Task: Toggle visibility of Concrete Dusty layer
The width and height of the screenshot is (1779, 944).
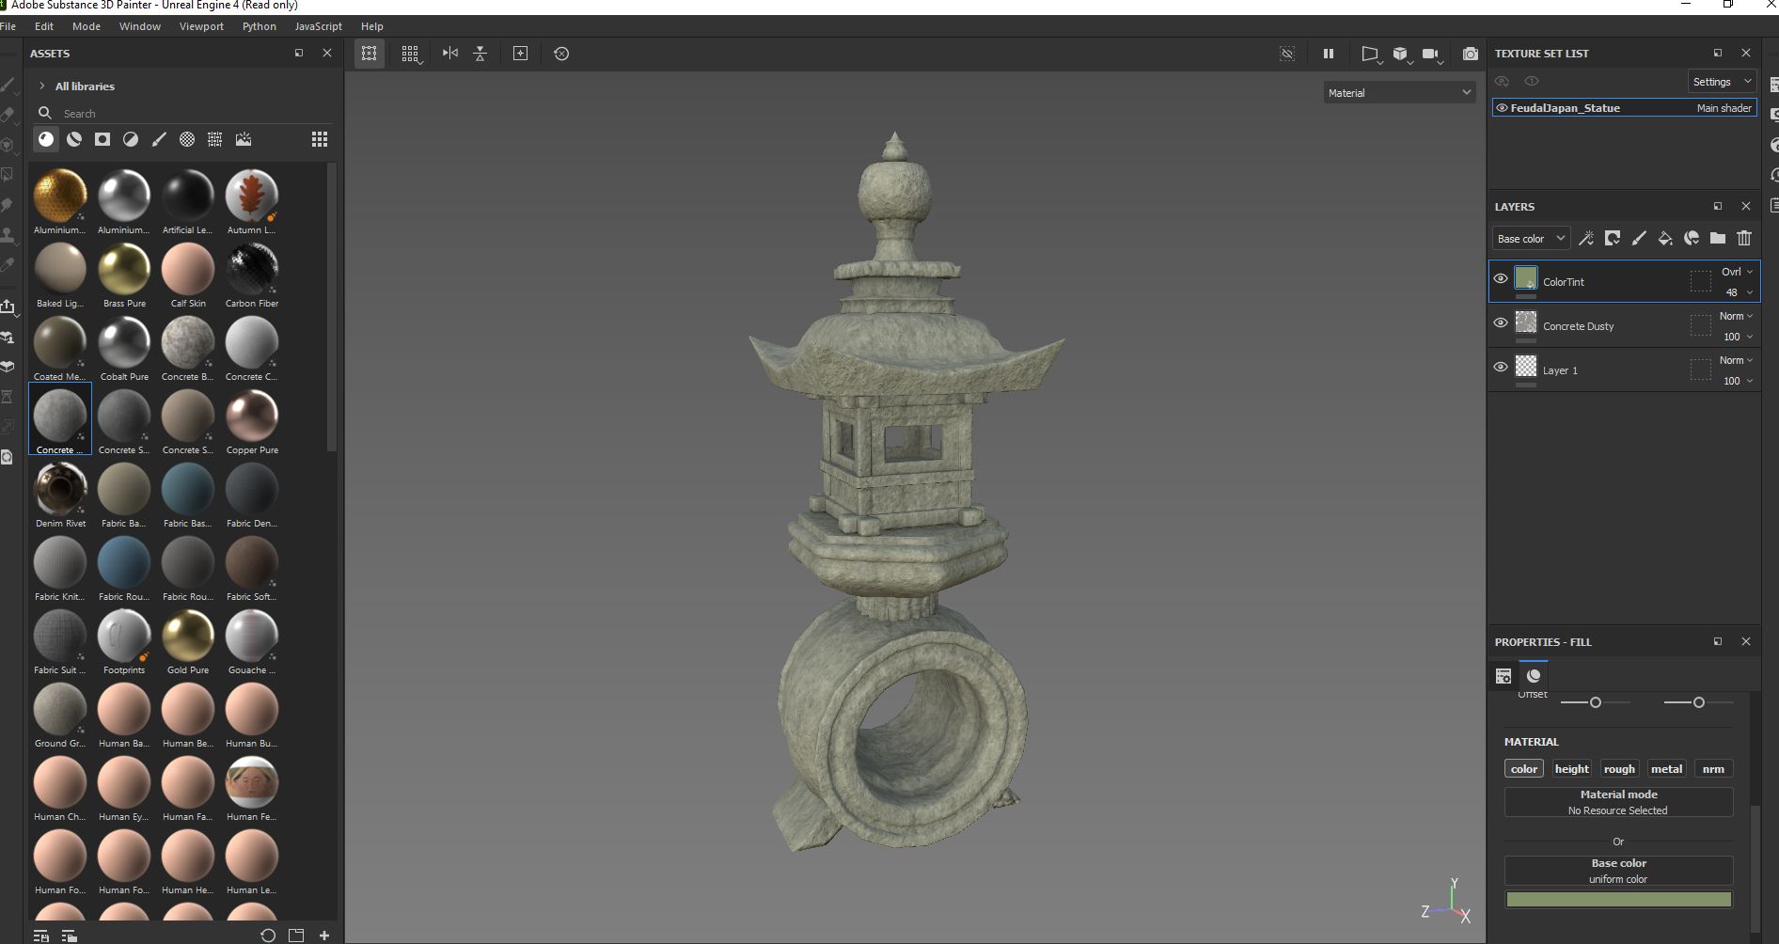Action: coord(1501,323)
